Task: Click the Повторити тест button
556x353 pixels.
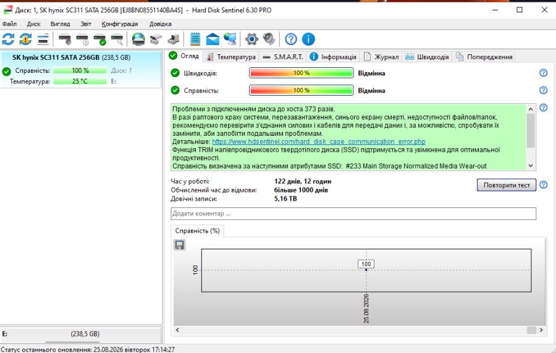Action: click(x=507, y=185)
